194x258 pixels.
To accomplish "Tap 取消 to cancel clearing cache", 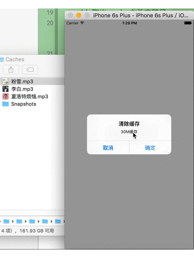I will [108, 148].
